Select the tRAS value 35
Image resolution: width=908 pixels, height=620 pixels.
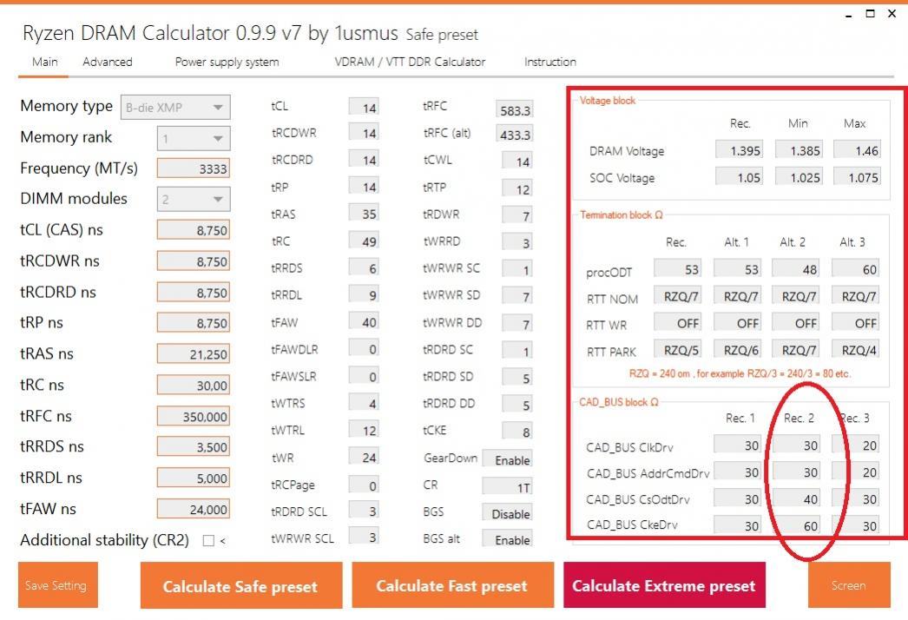[364, 214]
